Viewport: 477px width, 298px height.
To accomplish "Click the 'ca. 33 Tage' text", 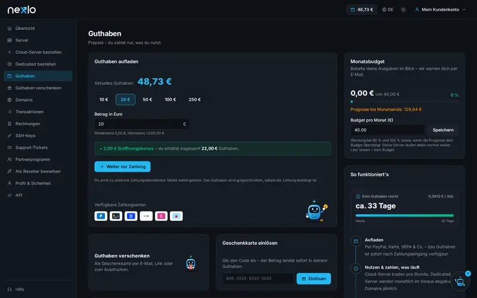I will click(376, 206).
